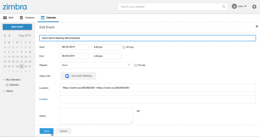Select August 10 in mini calendar
260x137 pixels.
pyautogui.click(x=30, y=52)
